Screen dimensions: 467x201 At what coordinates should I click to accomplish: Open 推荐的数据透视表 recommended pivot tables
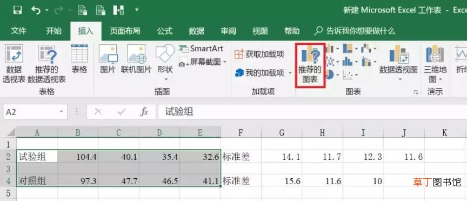coord(47,63)
